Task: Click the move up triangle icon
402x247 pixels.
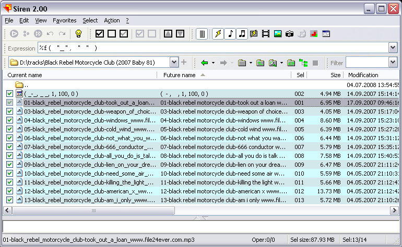Action: tap(168, 33)
